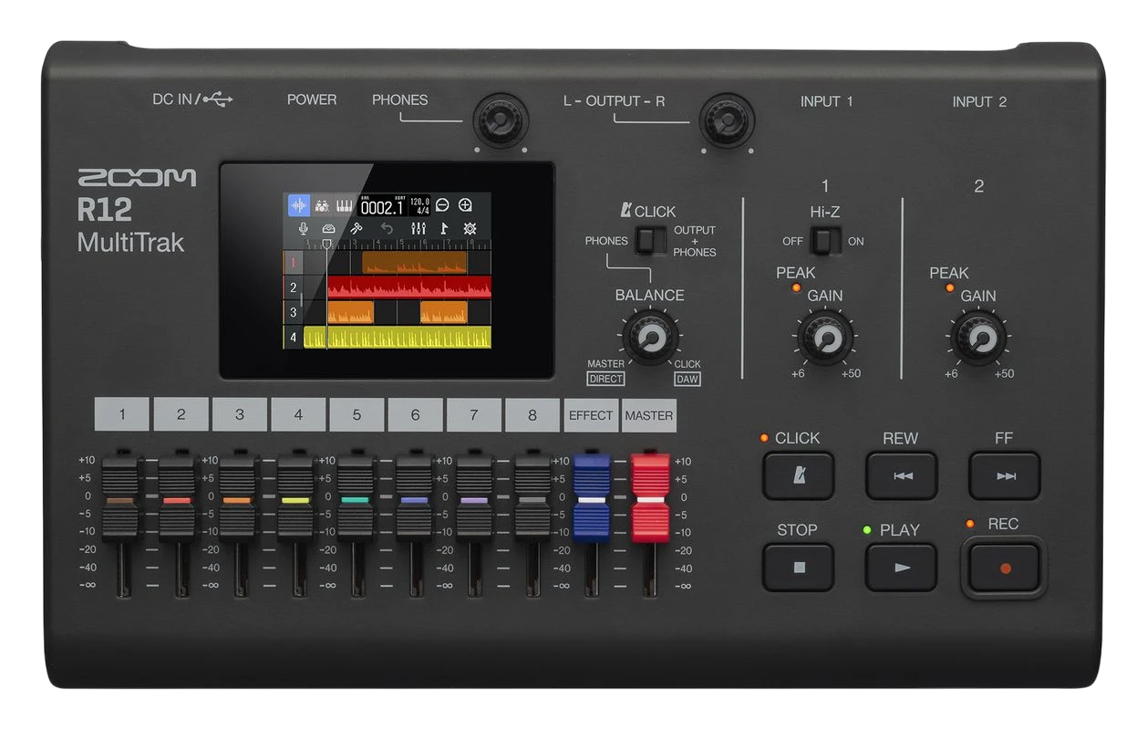The width and height of the screenshot is (1147, 730).
Task: Tap the 0002.1 bar counter display
Action: [381, 205]
